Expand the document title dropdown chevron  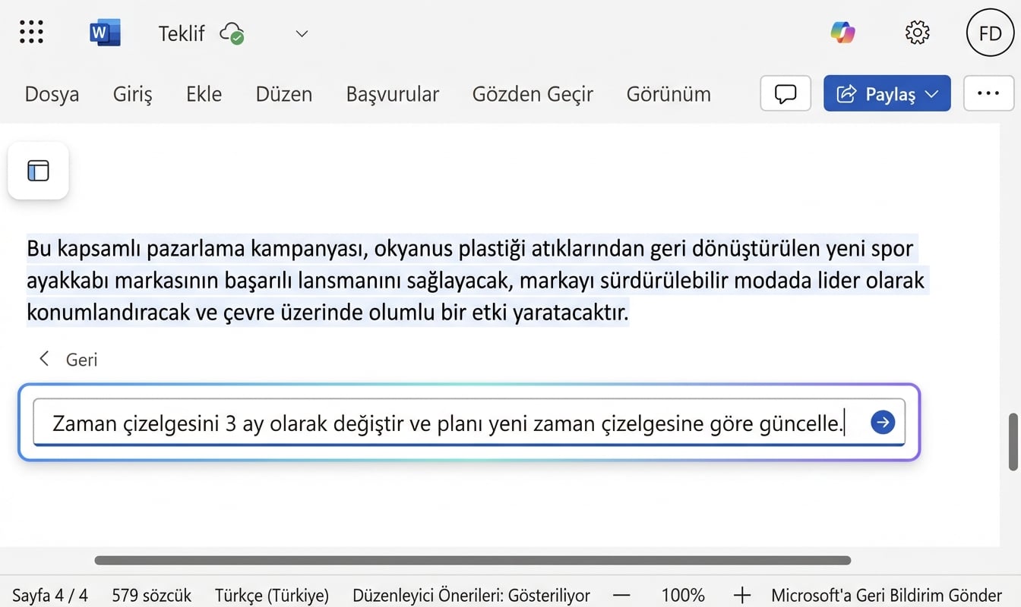(301, 34)
